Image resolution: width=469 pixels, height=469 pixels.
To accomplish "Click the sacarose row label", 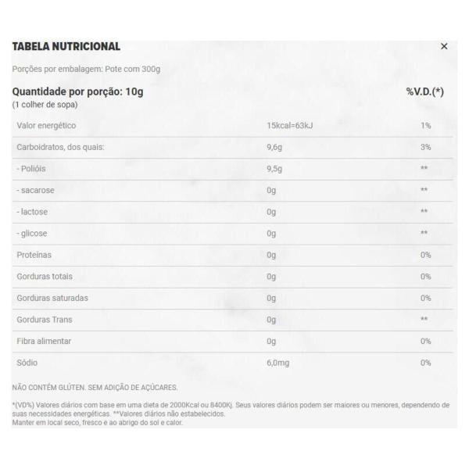I will (x=35, y=190).
